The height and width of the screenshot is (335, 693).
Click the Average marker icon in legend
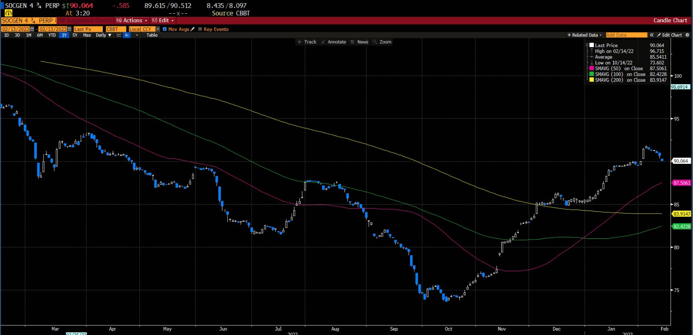click(591, 57)
